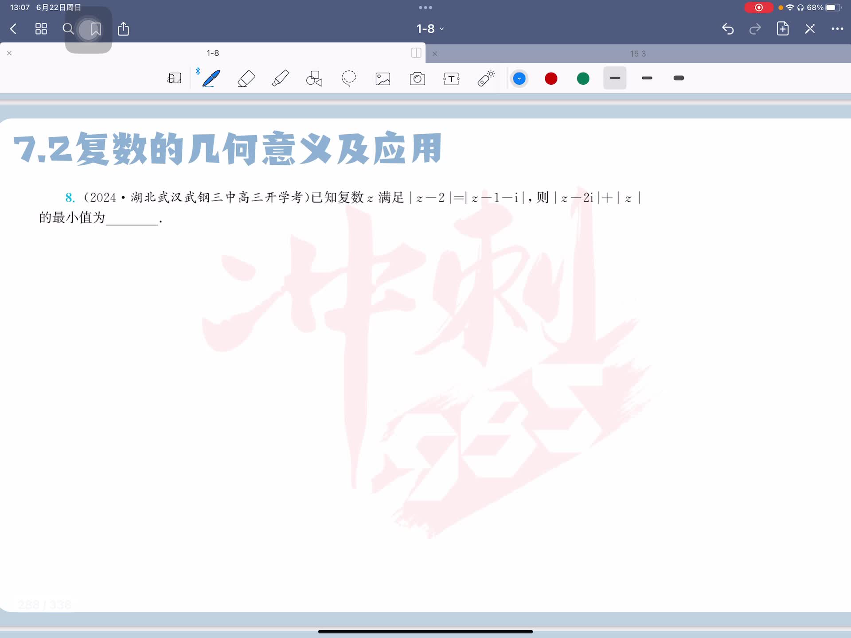Viewport: 851px width, 638px height.
Task: Select the Text box tool
Action: [x=451, y=78]
